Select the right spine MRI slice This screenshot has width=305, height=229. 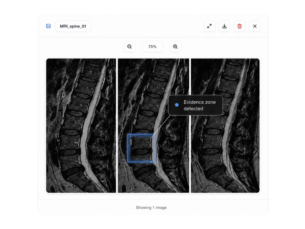pos(225,126)
